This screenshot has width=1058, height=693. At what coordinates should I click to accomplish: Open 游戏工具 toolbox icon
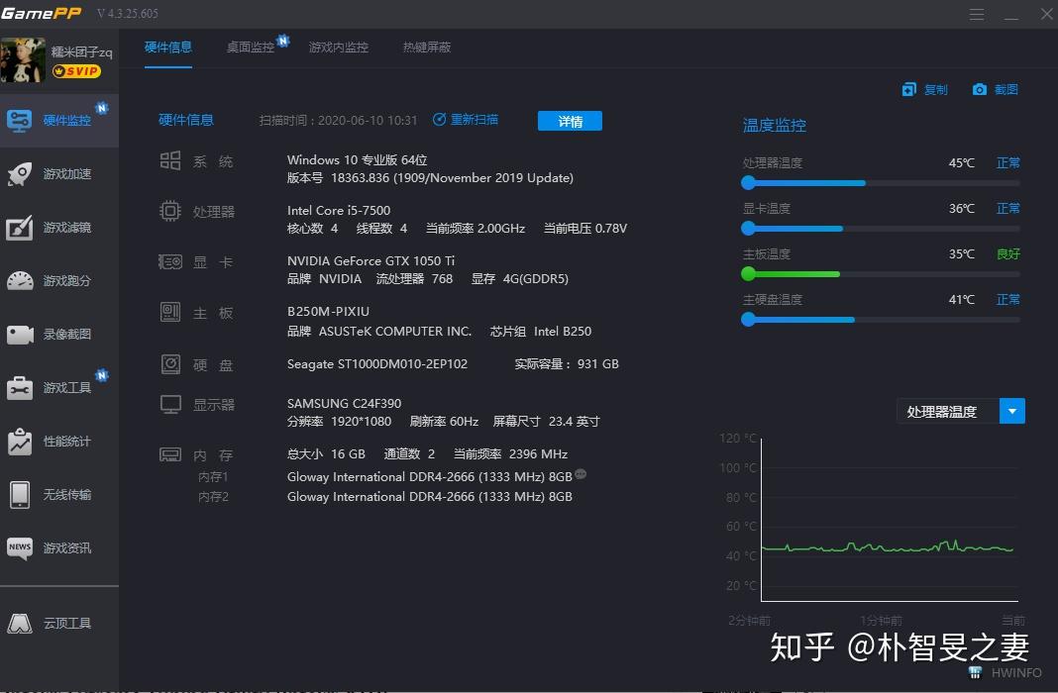[x=20, y=388]
